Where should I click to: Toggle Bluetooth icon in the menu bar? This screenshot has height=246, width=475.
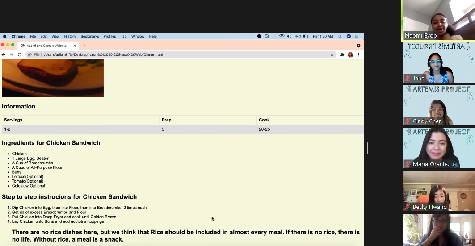click(274, 36)
